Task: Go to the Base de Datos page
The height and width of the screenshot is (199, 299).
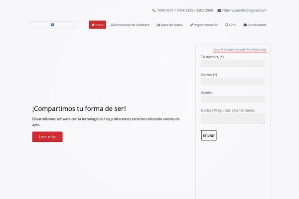Action: (x=170, y=25)
